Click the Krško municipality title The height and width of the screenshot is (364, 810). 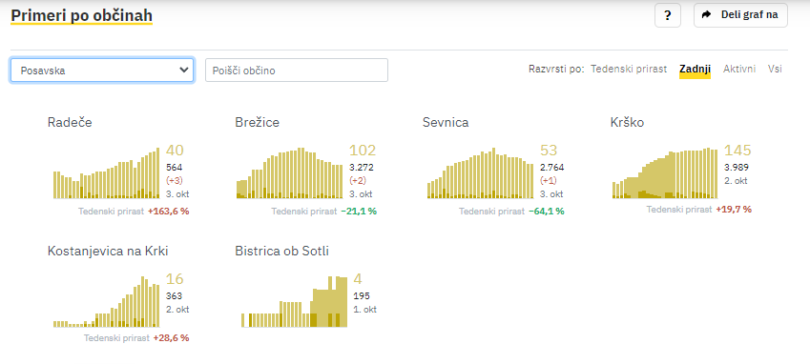627,122
